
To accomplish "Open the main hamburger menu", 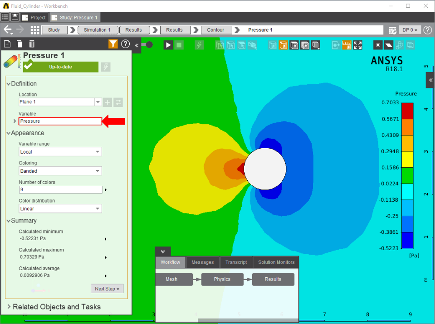I will (x=5, y=17).
